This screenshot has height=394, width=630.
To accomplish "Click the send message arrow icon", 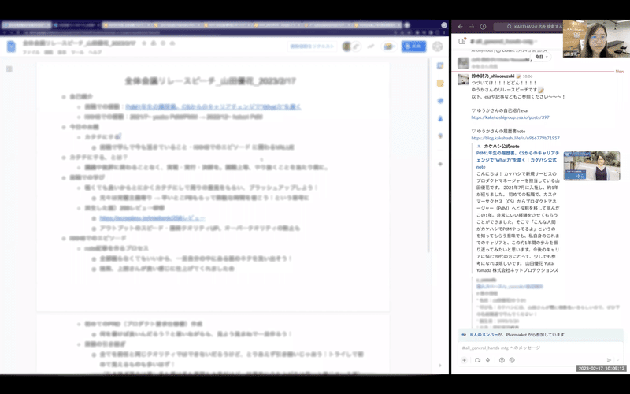I will pos(609,360).
